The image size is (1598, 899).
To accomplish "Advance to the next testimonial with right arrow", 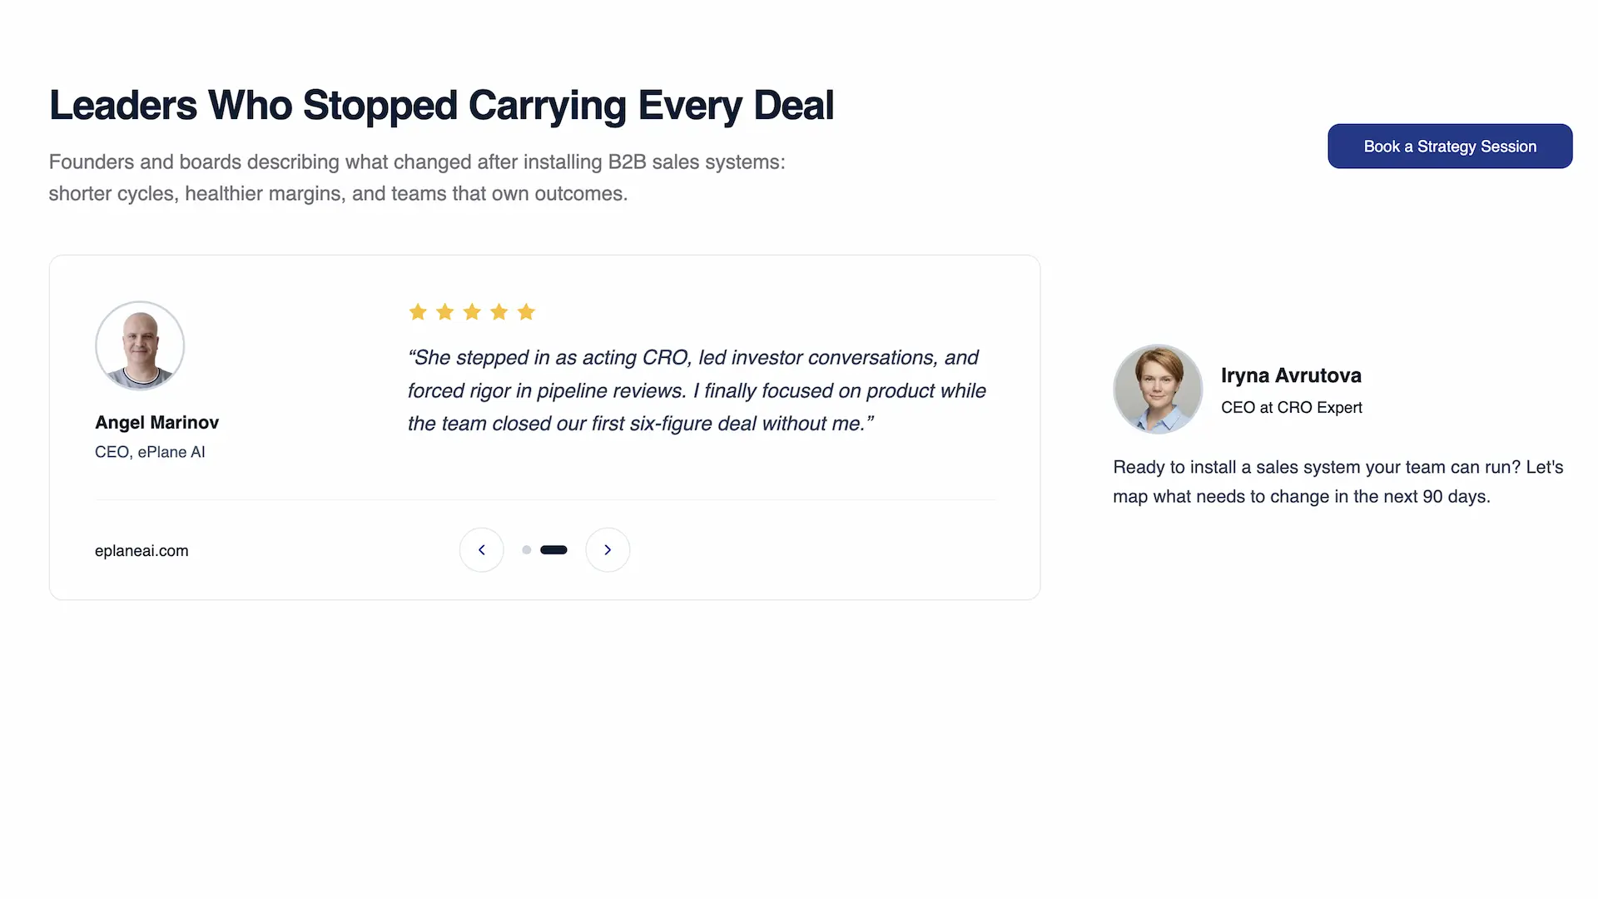I will tap(608, 549).
